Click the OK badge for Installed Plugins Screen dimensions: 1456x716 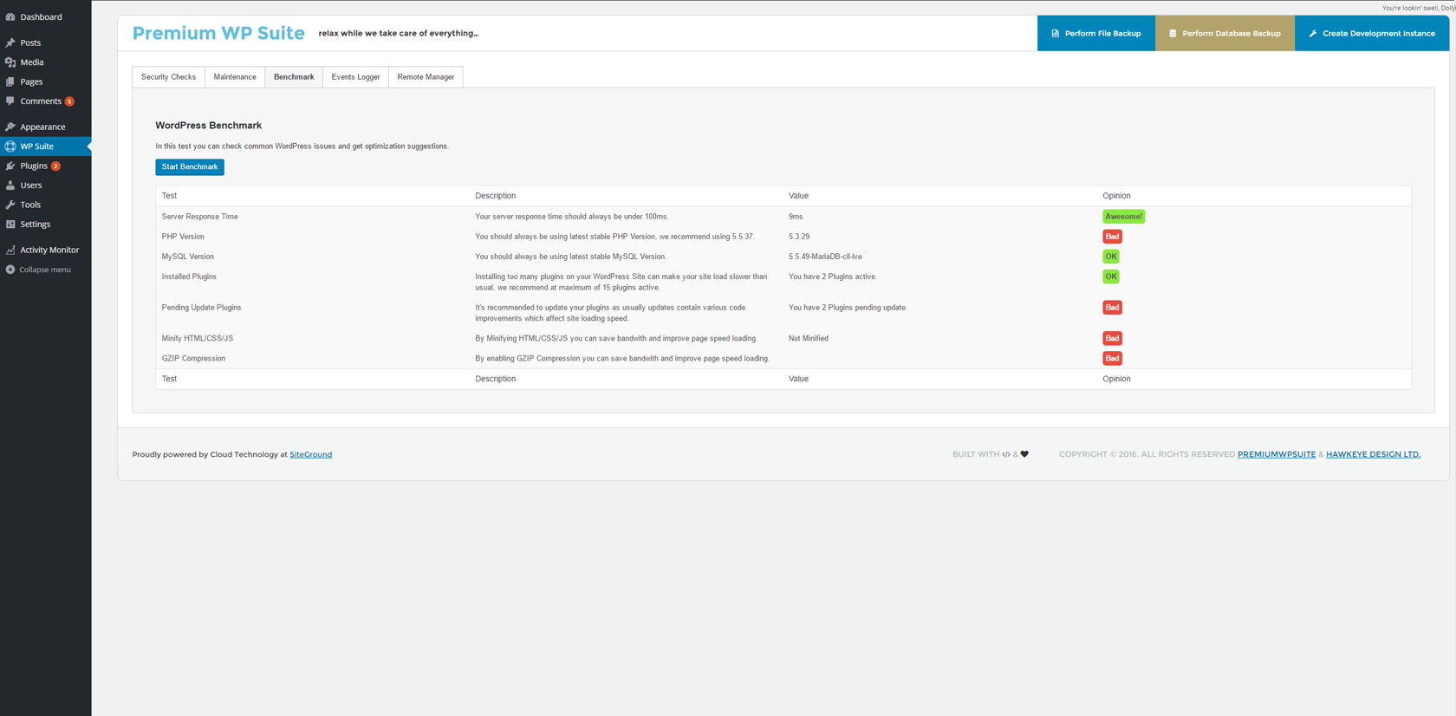pyautogui.click(x=1111, y=277)
